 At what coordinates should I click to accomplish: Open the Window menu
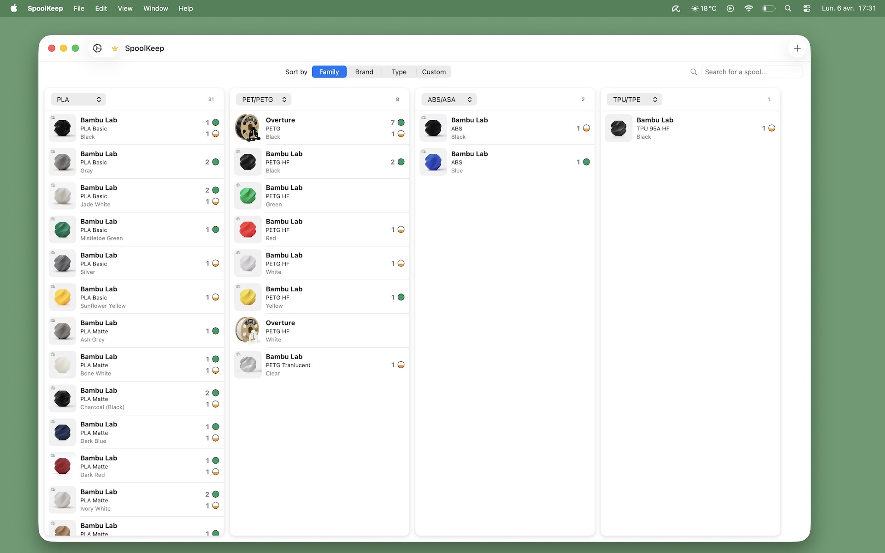156,8
